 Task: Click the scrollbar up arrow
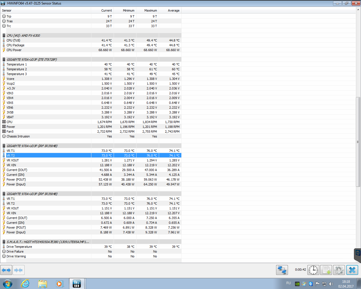358,9
